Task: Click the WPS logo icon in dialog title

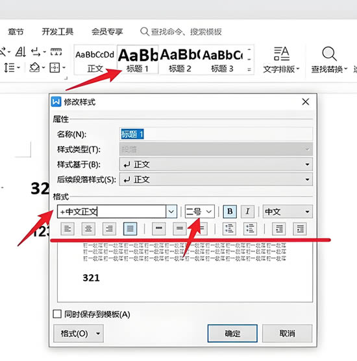Action: coord(56,102)
